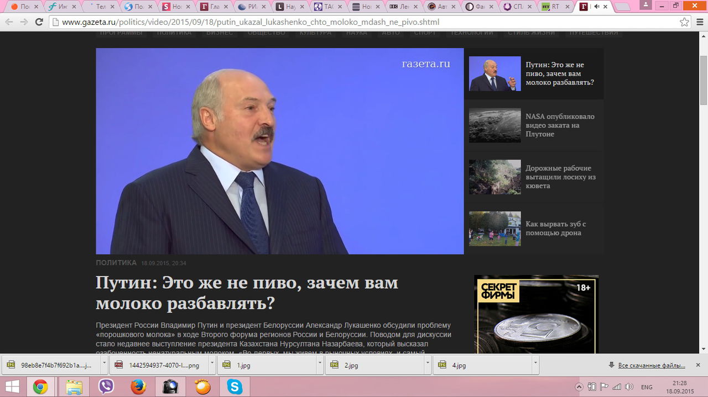
Task: Open drone tooth-pulling video thumbnail
Action: tap(495, 229)
